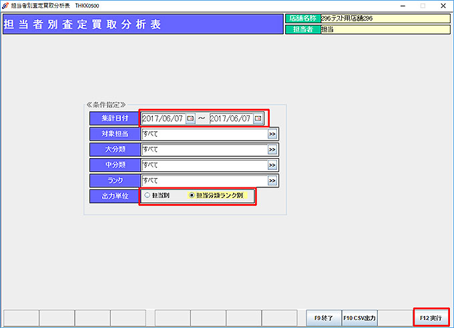Open the ランク selection list
Image resolution: width=454 pixels, height=328 pixels.
(x=272, y=181)
